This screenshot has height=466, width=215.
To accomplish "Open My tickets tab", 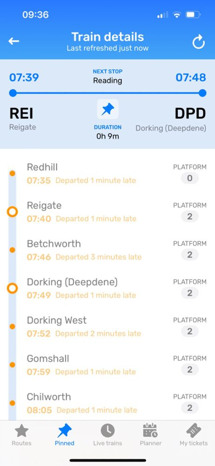I will [x=194, y=435].
